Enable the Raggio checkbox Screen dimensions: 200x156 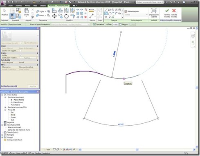click(120, 24)
